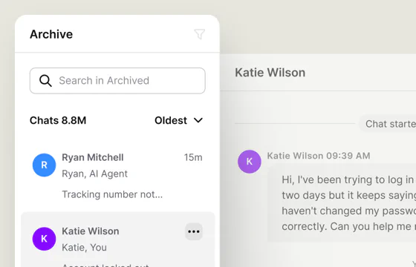Viewport: 416px width, 267px height.
Task: Click the Archive panel heading
Action: [51, 34]
